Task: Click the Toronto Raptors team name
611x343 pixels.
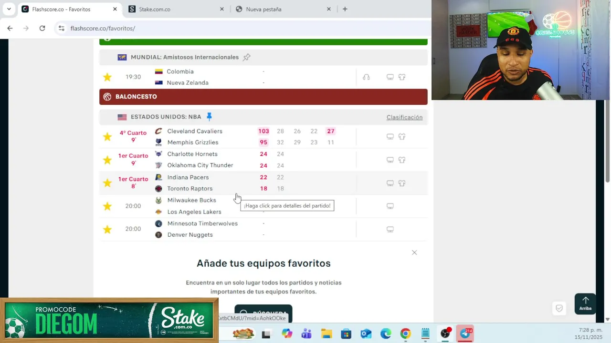Action: pos(190,189)
